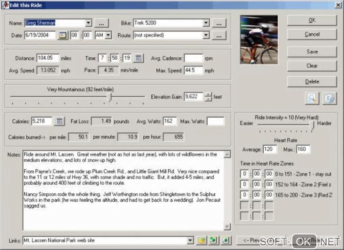Click the ride Time minutes field showing 58

115,58
